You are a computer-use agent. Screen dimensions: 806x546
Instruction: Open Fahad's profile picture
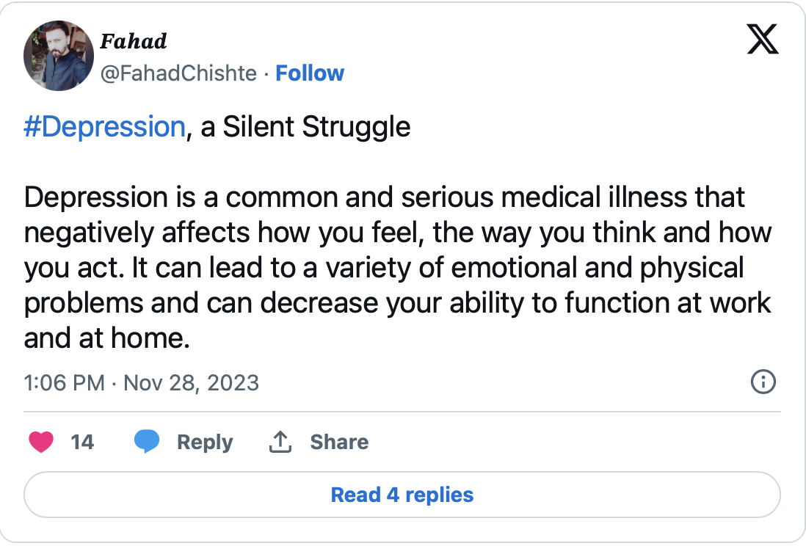pos(59,56)
